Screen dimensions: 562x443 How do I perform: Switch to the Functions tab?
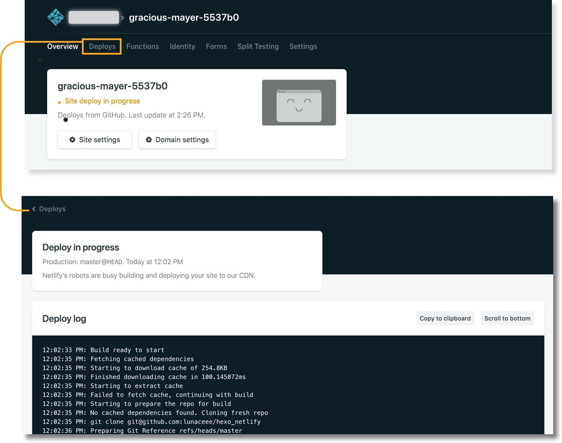(x=143, y=46)
